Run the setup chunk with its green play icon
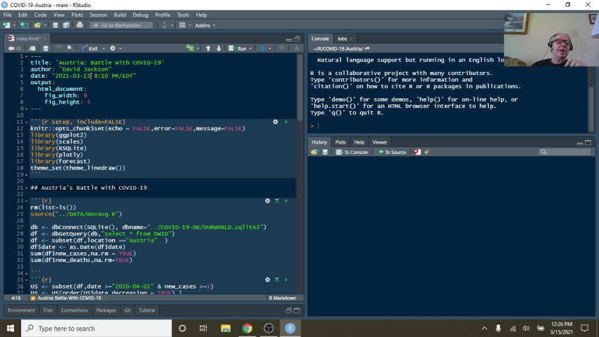599x337 pixels. 286,122
